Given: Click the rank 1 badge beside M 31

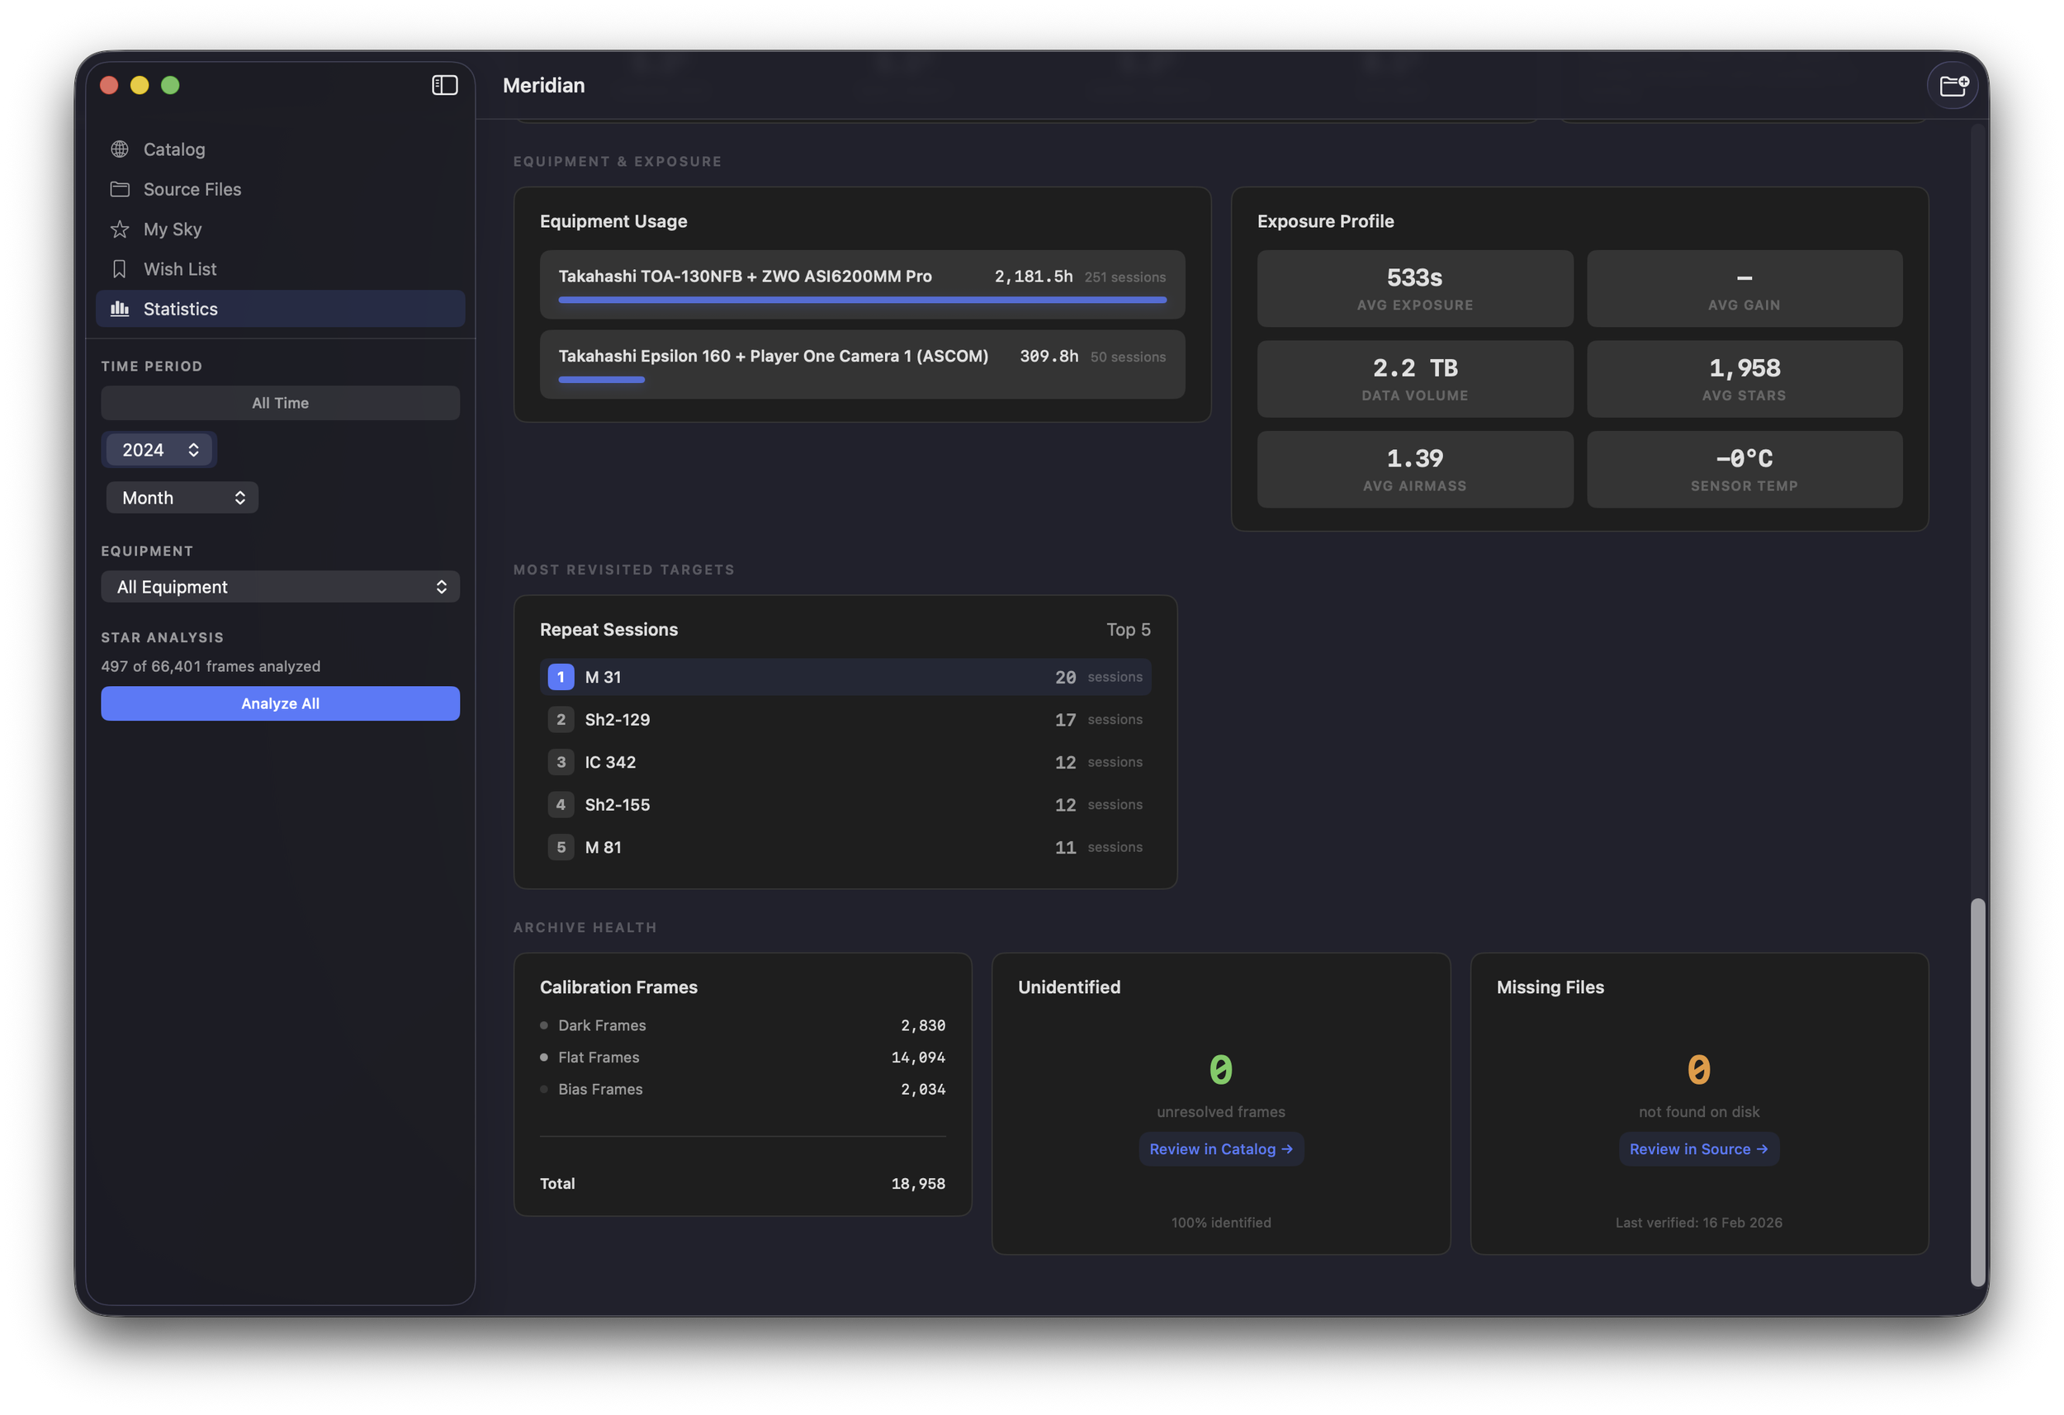Looking at the screenshot, I should point(561,676).
